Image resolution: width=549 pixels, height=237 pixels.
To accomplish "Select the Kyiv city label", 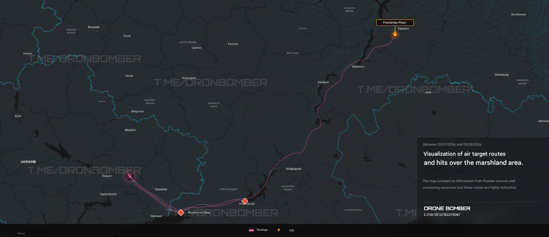I will tap(18, 116).
